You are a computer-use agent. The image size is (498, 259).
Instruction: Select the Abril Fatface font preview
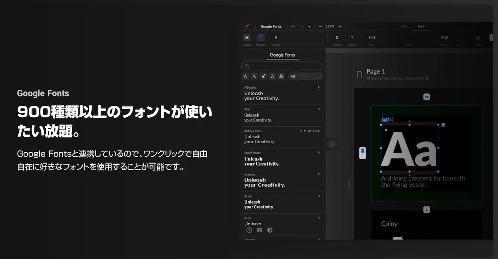click(x=262, y=161)
